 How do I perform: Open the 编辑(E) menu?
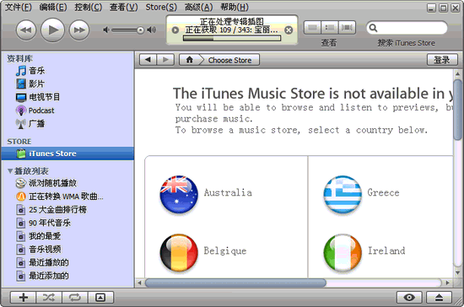pos(53,7)
